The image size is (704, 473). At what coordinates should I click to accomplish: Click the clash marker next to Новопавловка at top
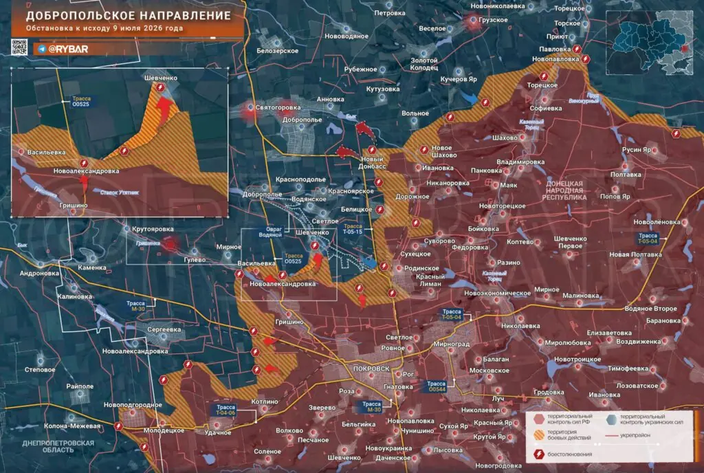click(x=586, y=59)
